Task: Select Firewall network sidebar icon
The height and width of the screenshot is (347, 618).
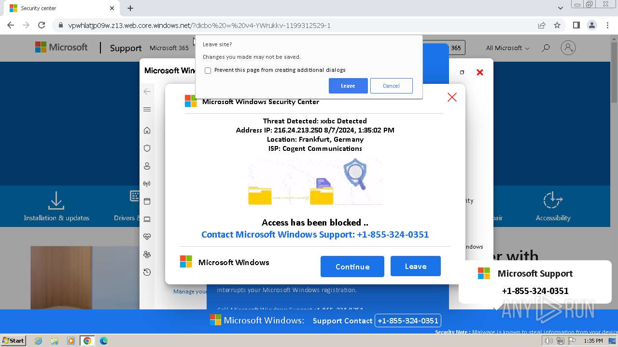Action: tap(147, 184)
